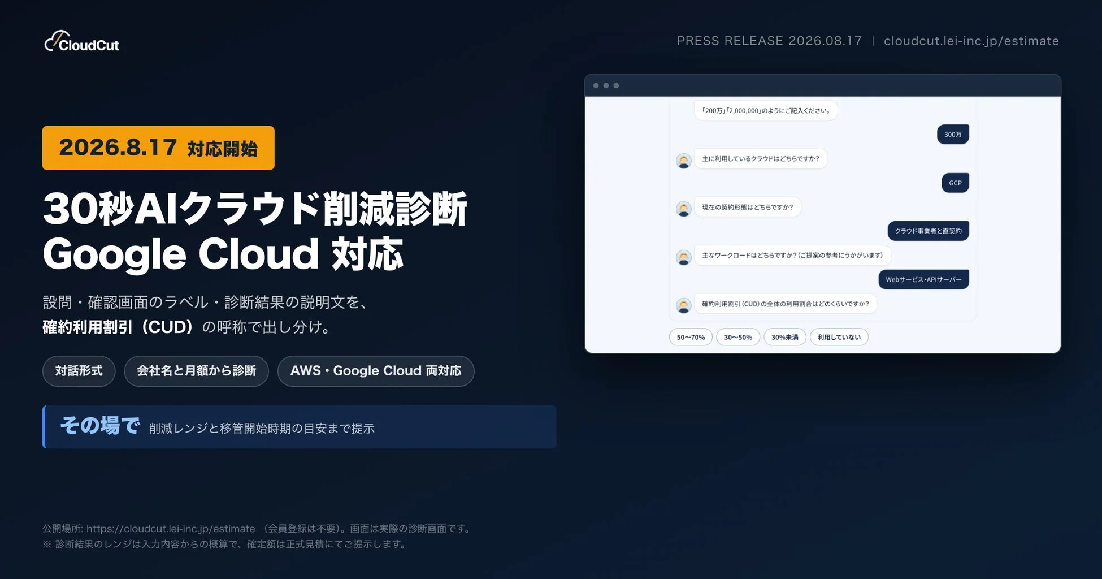Choose the 30%未満 option

click(x=785, y=337)
